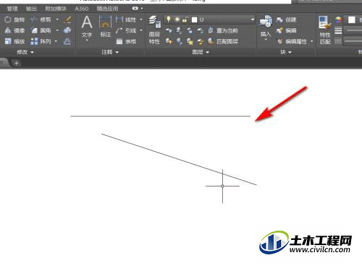Open dropdown arrow next to 圆角
The height and width of the screenshot is (271, 362).
[57, 30]
